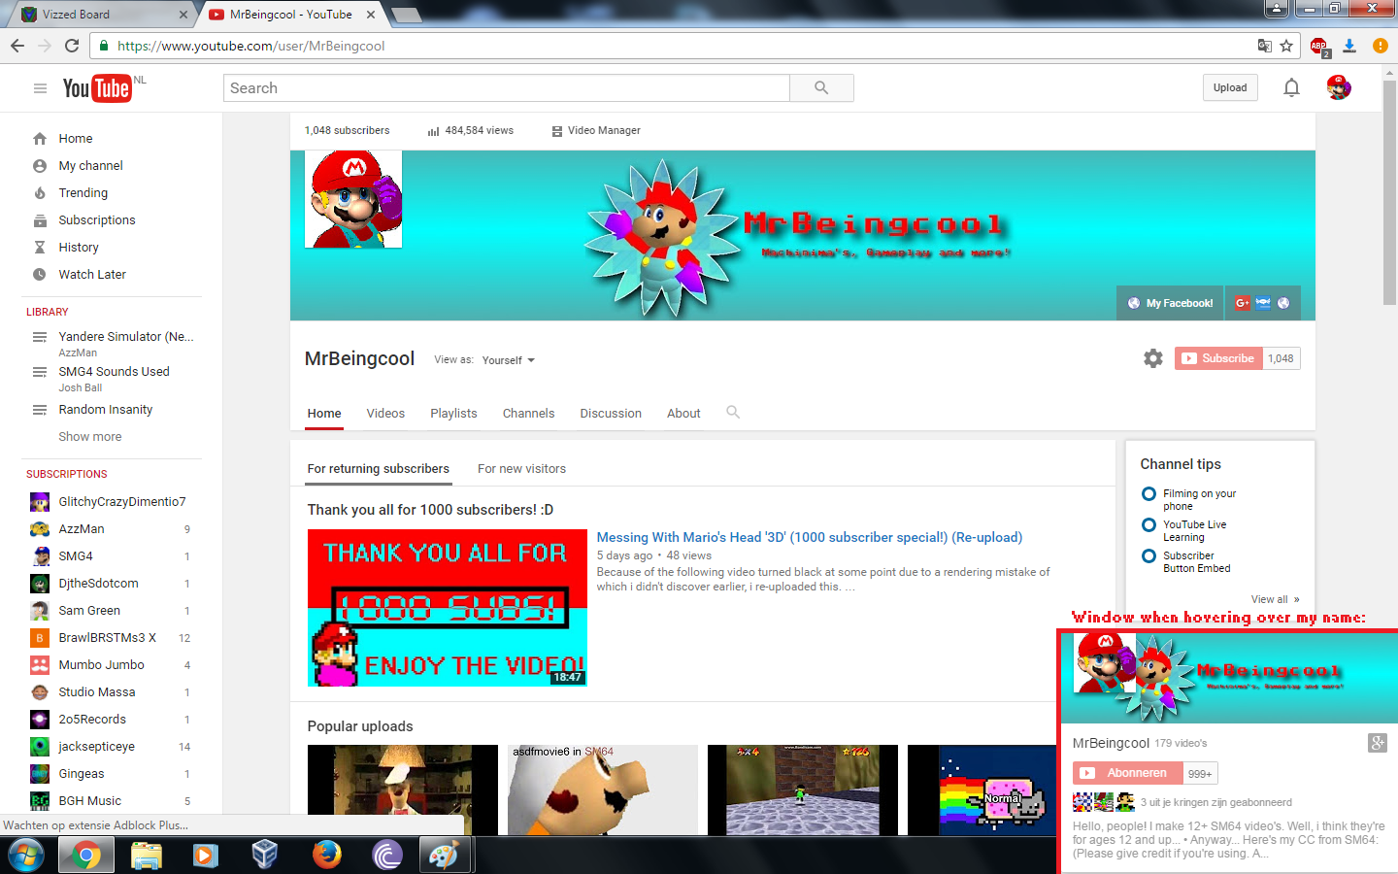This screenshot has height=874, width=1398.
Task: Click the red Subscribe button
Action: pos(1218,358)
